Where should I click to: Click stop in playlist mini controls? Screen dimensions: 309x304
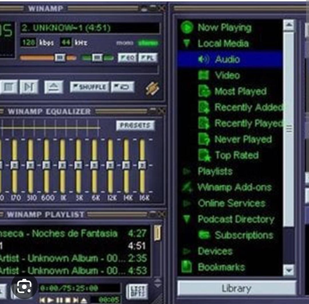point(68,300)
